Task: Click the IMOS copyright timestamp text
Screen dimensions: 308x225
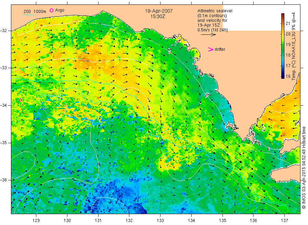Action: [x=304, y=167]
